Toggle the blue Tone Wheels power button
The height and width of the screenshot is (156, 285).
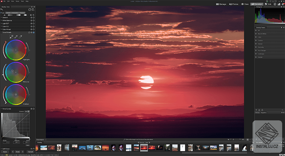(33, 32)
